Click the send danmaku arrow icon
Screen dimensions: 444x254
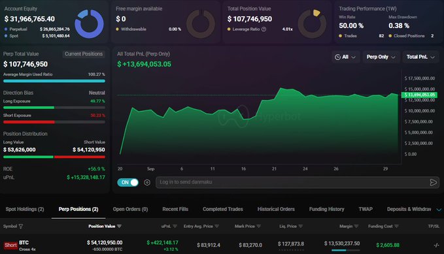(433, 182)
